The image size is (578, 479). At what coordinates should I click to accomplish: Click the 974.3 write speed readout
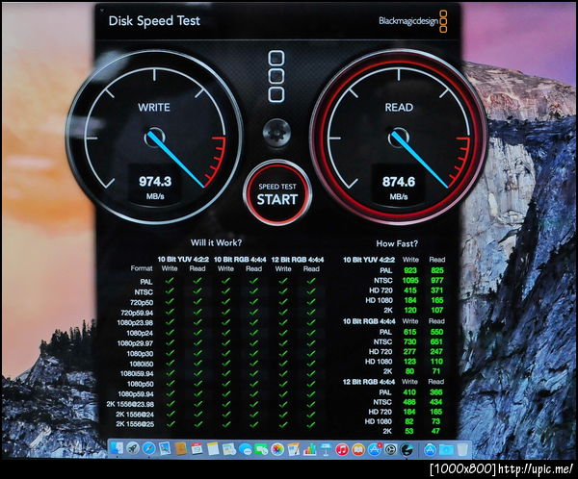(x=155, y=182)
